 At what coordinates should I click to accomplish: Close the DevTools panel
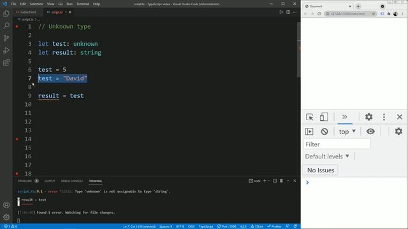click(x=400, y=117)
